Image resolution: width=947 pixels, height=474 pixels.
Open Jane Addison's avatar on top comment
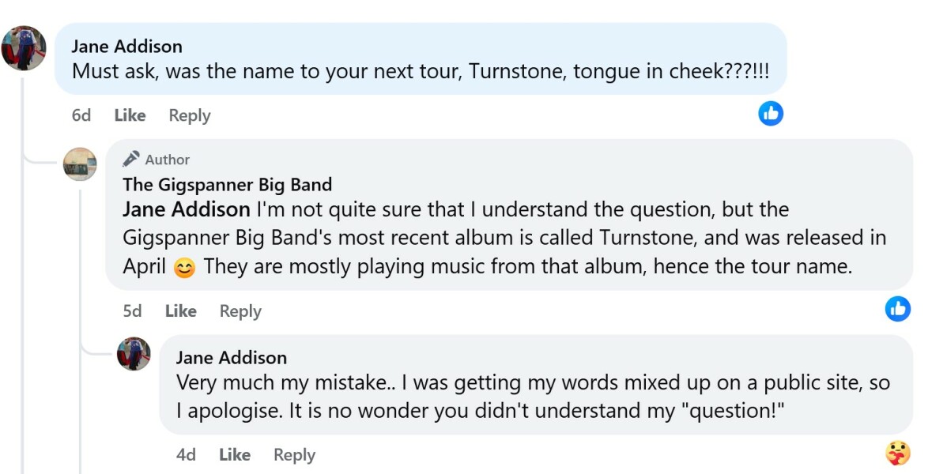[24, 48]
